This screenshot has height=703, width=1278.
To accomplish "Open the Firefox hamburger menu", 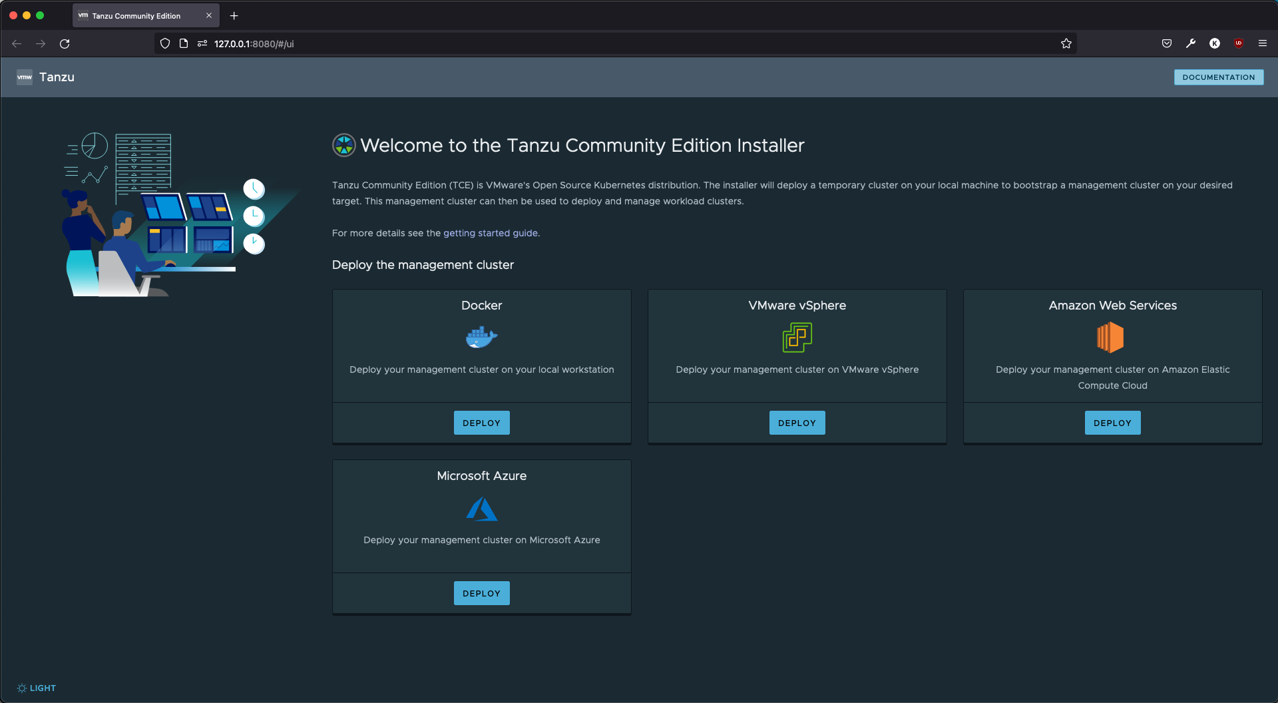I will 1263,44.
